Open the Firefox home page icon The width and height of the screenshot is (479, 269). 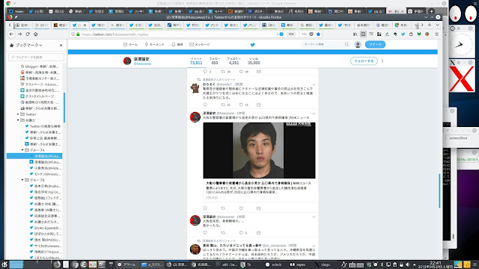click(x=36, y=34)
